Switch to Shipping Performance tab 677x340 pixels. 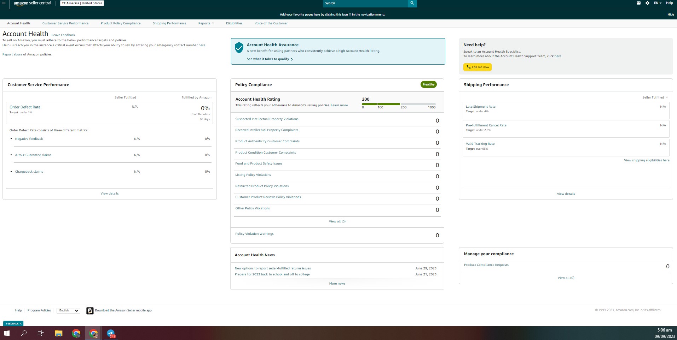[169, 23]
